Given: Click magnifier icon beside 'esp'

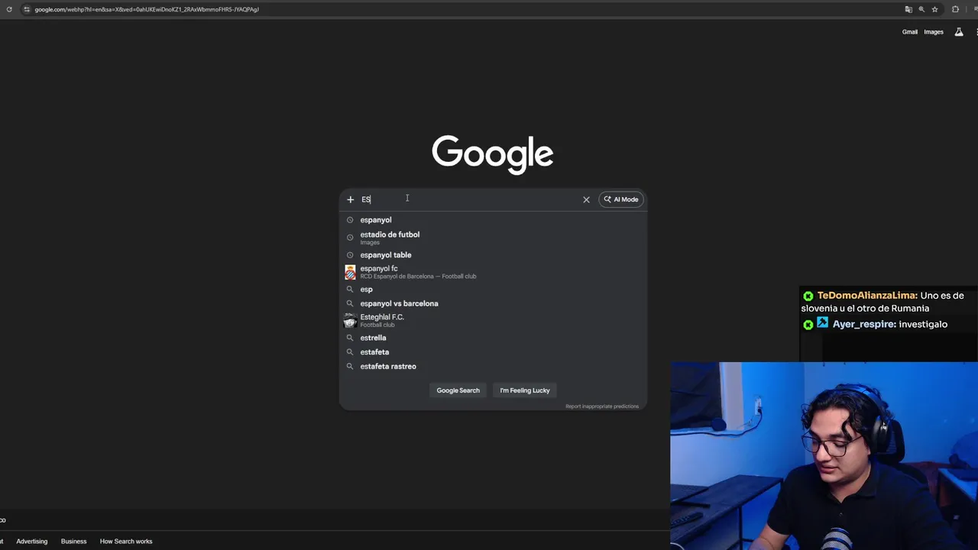Looking at the screenshot, I should 350,290.
